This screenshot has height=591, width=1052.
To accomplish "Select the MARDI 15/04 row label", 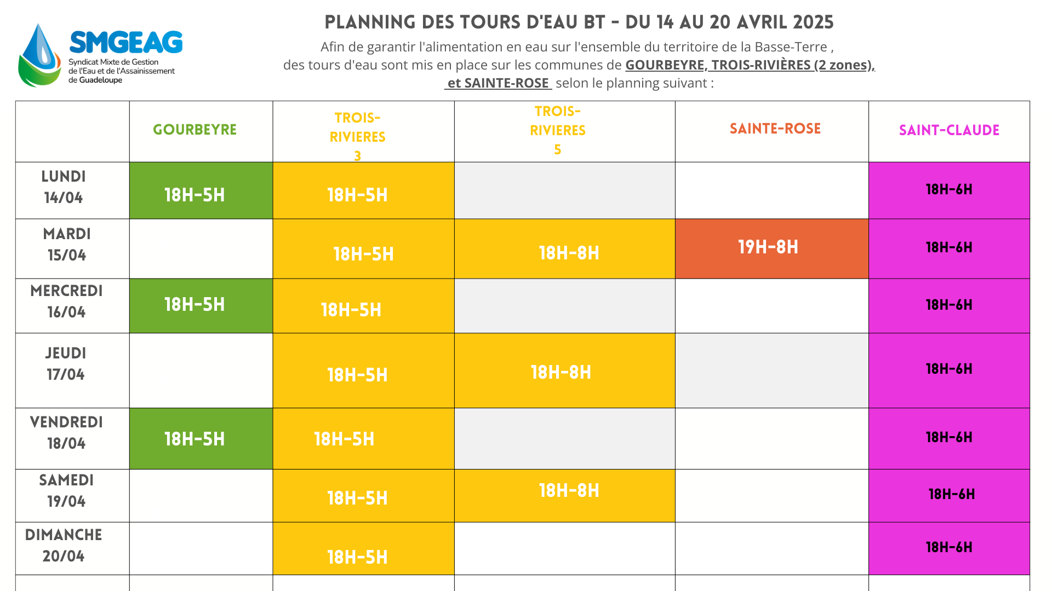I will 67,245.
